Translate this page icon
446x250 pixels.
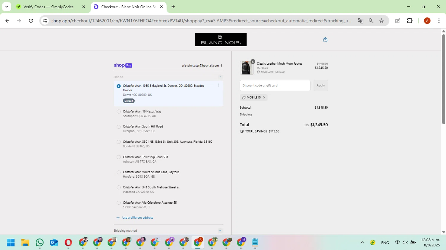pos(360,21)
